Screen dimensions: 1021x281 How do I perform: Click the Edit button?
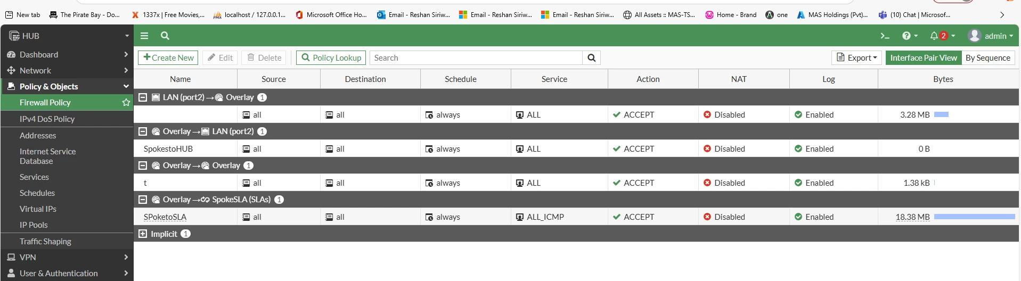click(220, 57)
